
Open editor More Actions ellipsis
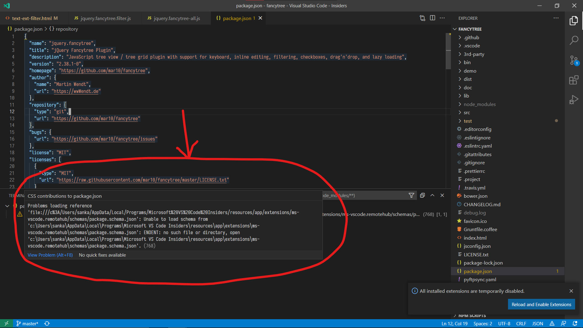tap(442, 18)
